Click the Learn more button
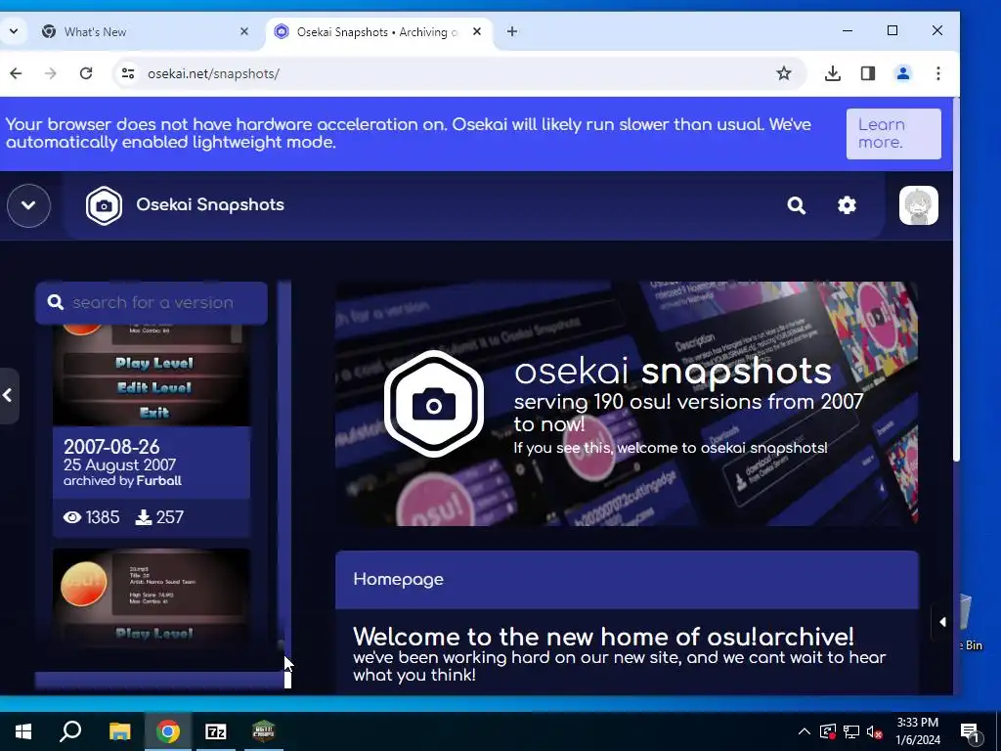1001x751 pixels. click(893, 133)
